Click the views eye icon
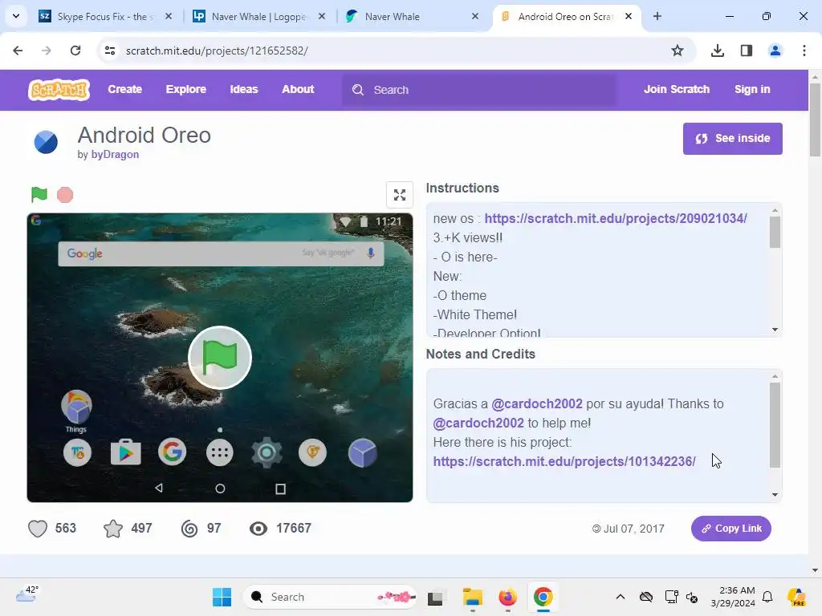822x616 pixels. coord(258,529)
